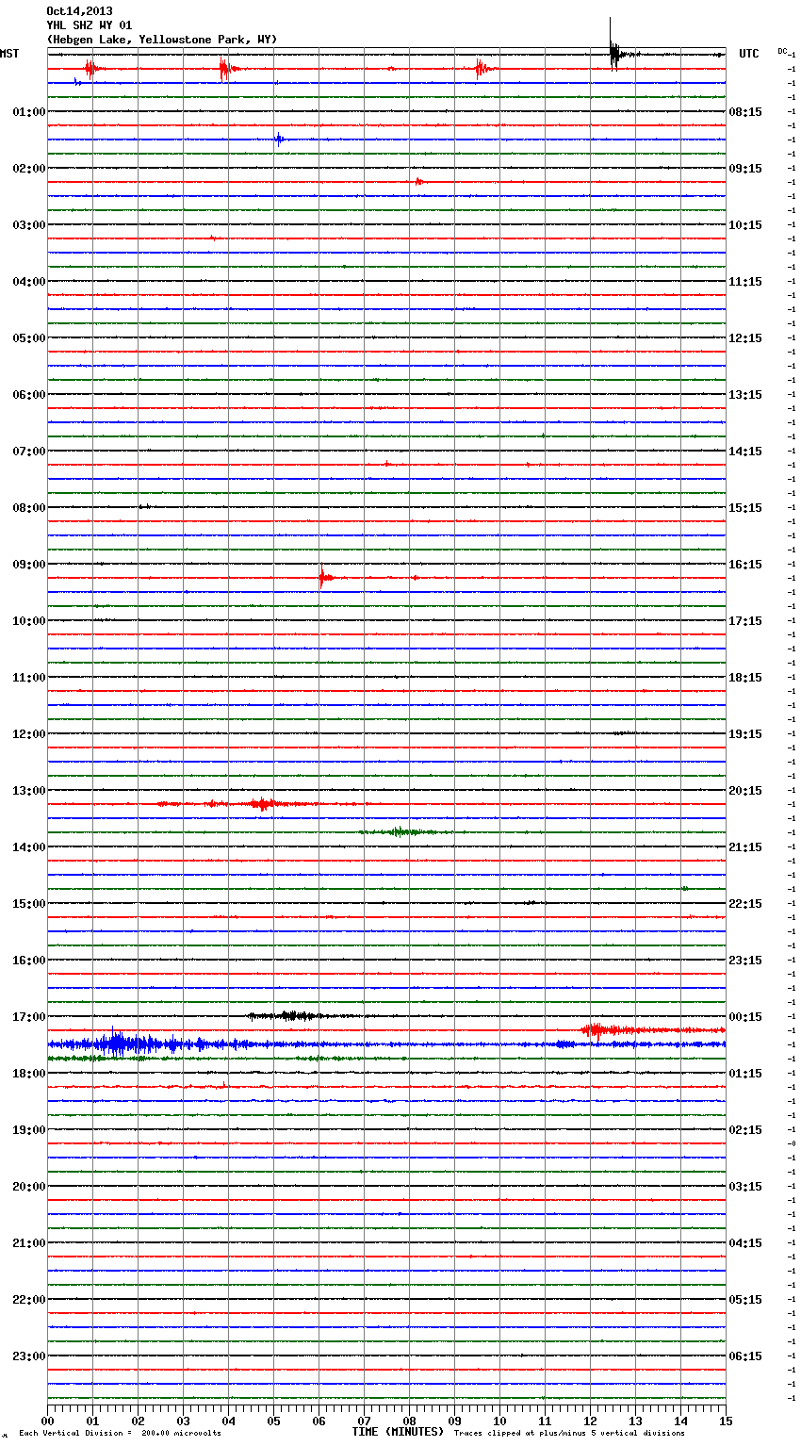Click the 14:15 UTC time label
The image size is (801, 1446).
point(745,451)
